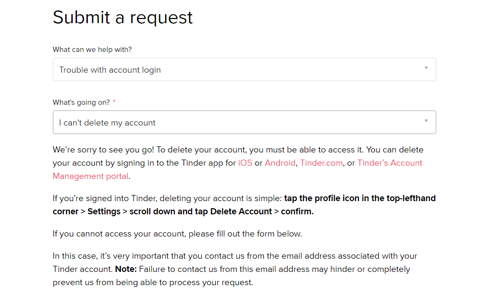This screenshot has height=296, width=483.
Task: Click the email address warning paragraph
Action: coord(236,269)
